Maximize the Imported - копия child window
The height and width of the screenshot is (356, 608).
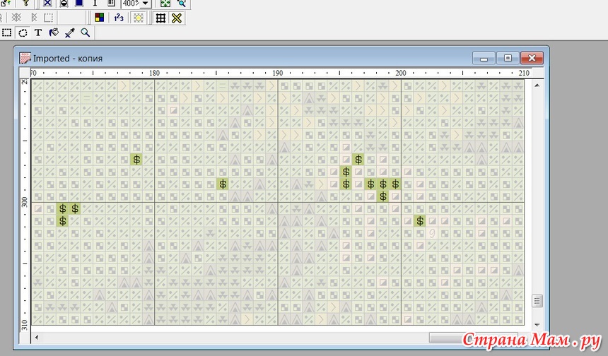[x=508, y=58]
